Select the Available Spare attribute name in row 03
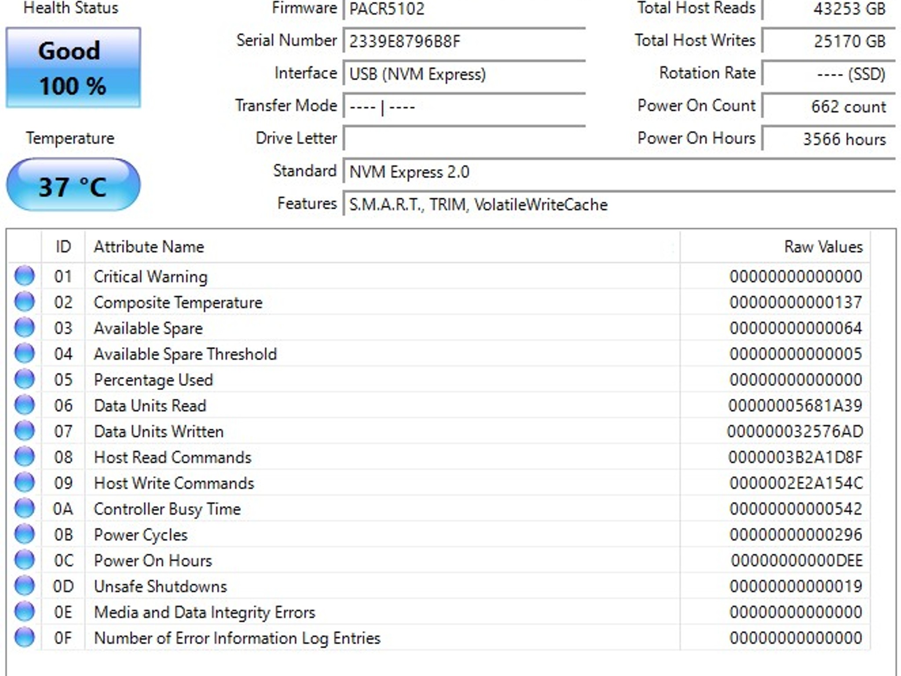The width and height of the screenshot is (901, 676). pyautogui.click(x=148, y=328)
